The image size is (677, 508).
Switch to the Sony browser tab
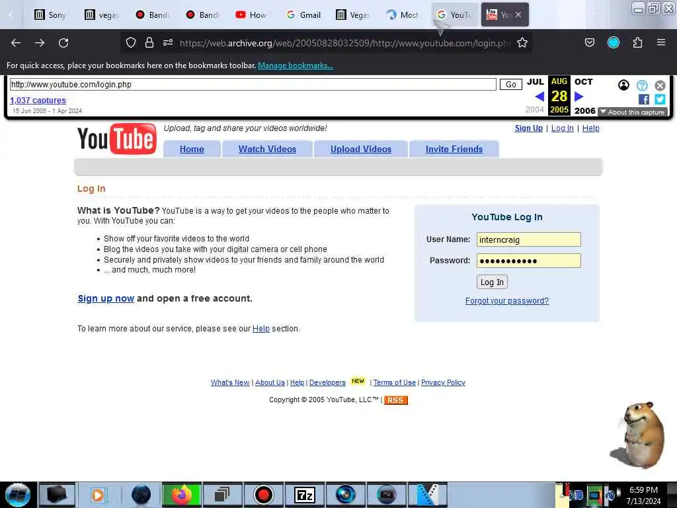51,15
